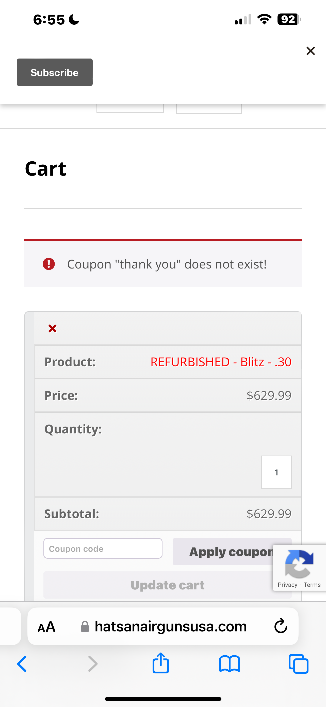
Task: Click the Update cart button
Action: tap(167, 585)
